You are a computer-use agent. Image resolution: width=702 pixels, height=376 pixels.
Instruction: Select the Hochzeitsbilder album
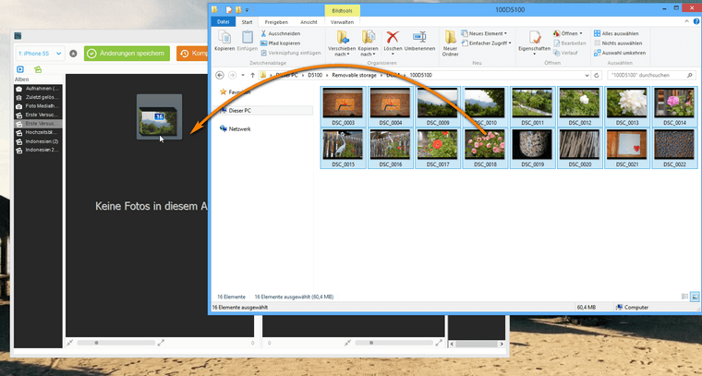coord(38,132)
